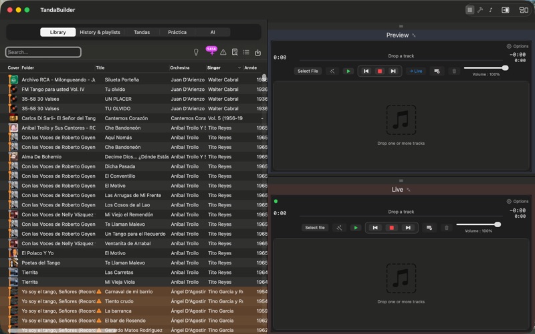The height and width of the screenshot is (334, 535).
Task: Open the Singer column sort dropdown chevron
Action: 239,68
